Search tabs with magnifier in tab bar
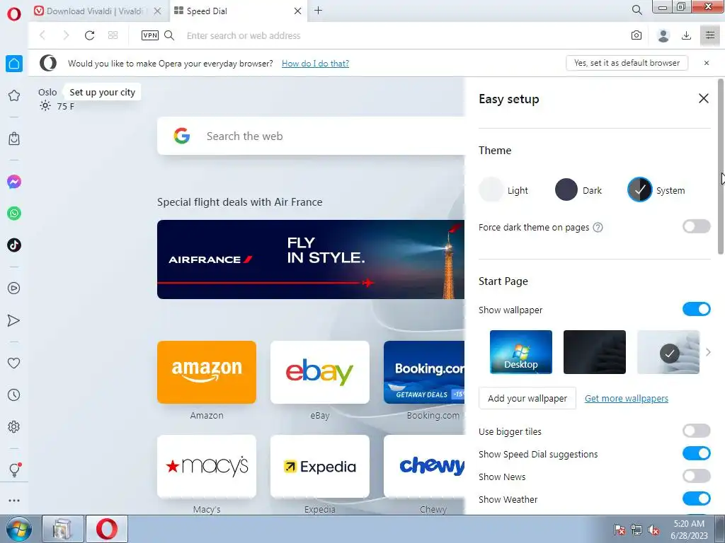Screen dimensions: 725x543 click(636, 10)
